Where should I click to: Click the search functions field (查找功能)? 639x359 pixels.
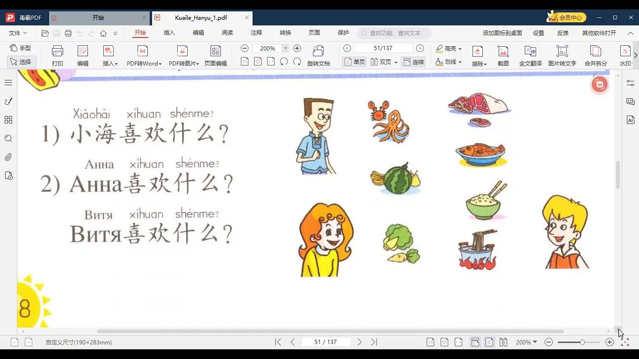pos(393,33)
